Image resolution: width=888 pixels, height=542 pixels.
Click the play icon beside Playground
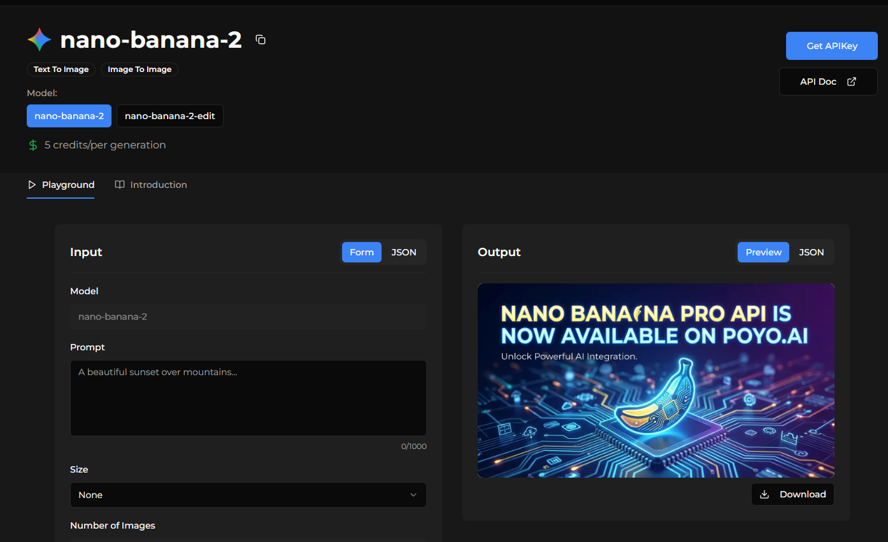[32, 185]
